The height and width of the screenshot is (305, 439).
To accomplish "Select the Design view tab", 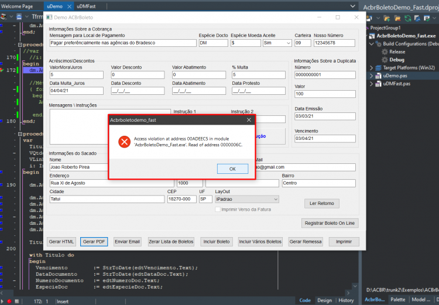I will [324, 300].
